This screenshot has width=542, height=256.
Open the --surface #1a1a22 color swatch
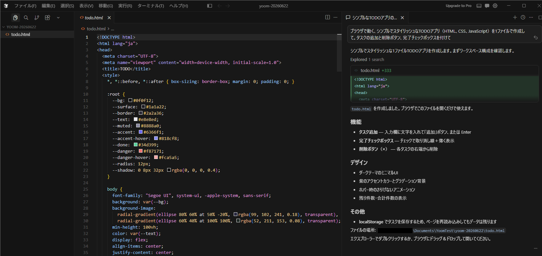[x=143, y=107]
